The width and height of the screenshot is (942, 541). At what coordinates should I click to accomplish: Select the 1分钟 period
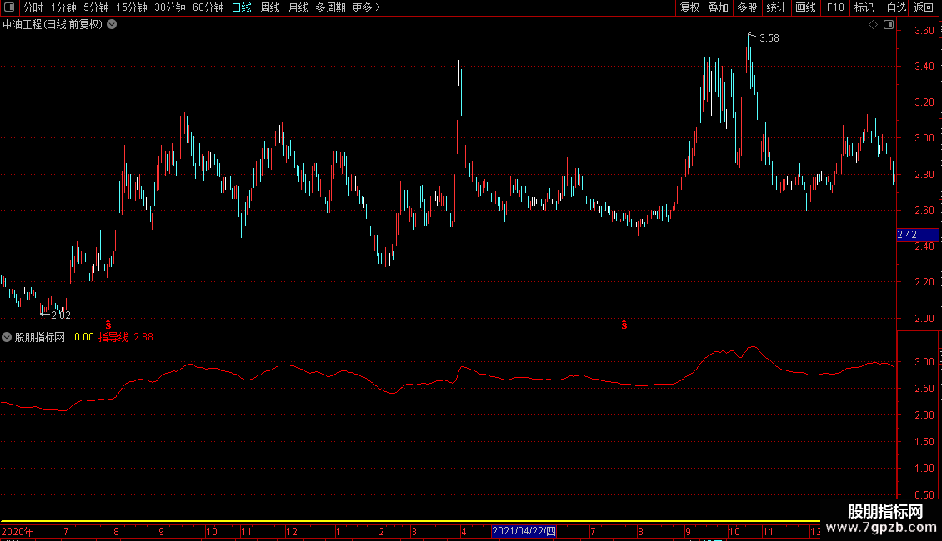(63, 7)
